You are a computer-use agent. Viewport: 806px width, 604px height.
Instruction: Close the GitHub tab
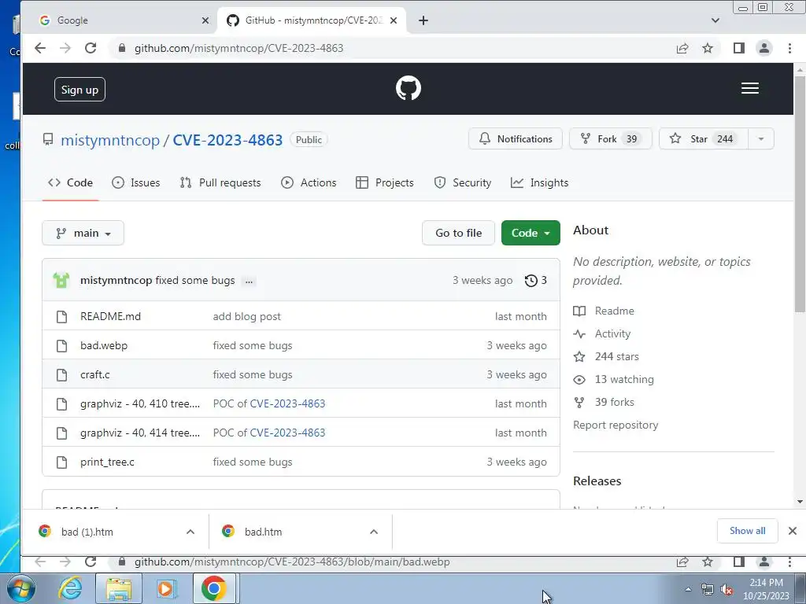(394, 20)
